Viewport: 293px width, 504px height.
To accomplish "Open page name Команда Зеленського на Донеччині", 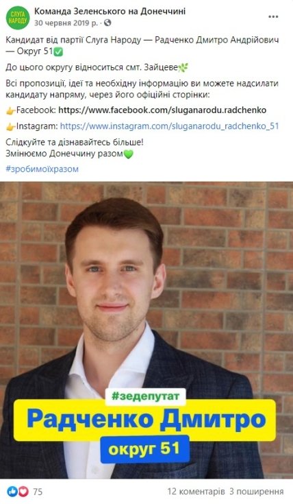I will tap(110, 12).
